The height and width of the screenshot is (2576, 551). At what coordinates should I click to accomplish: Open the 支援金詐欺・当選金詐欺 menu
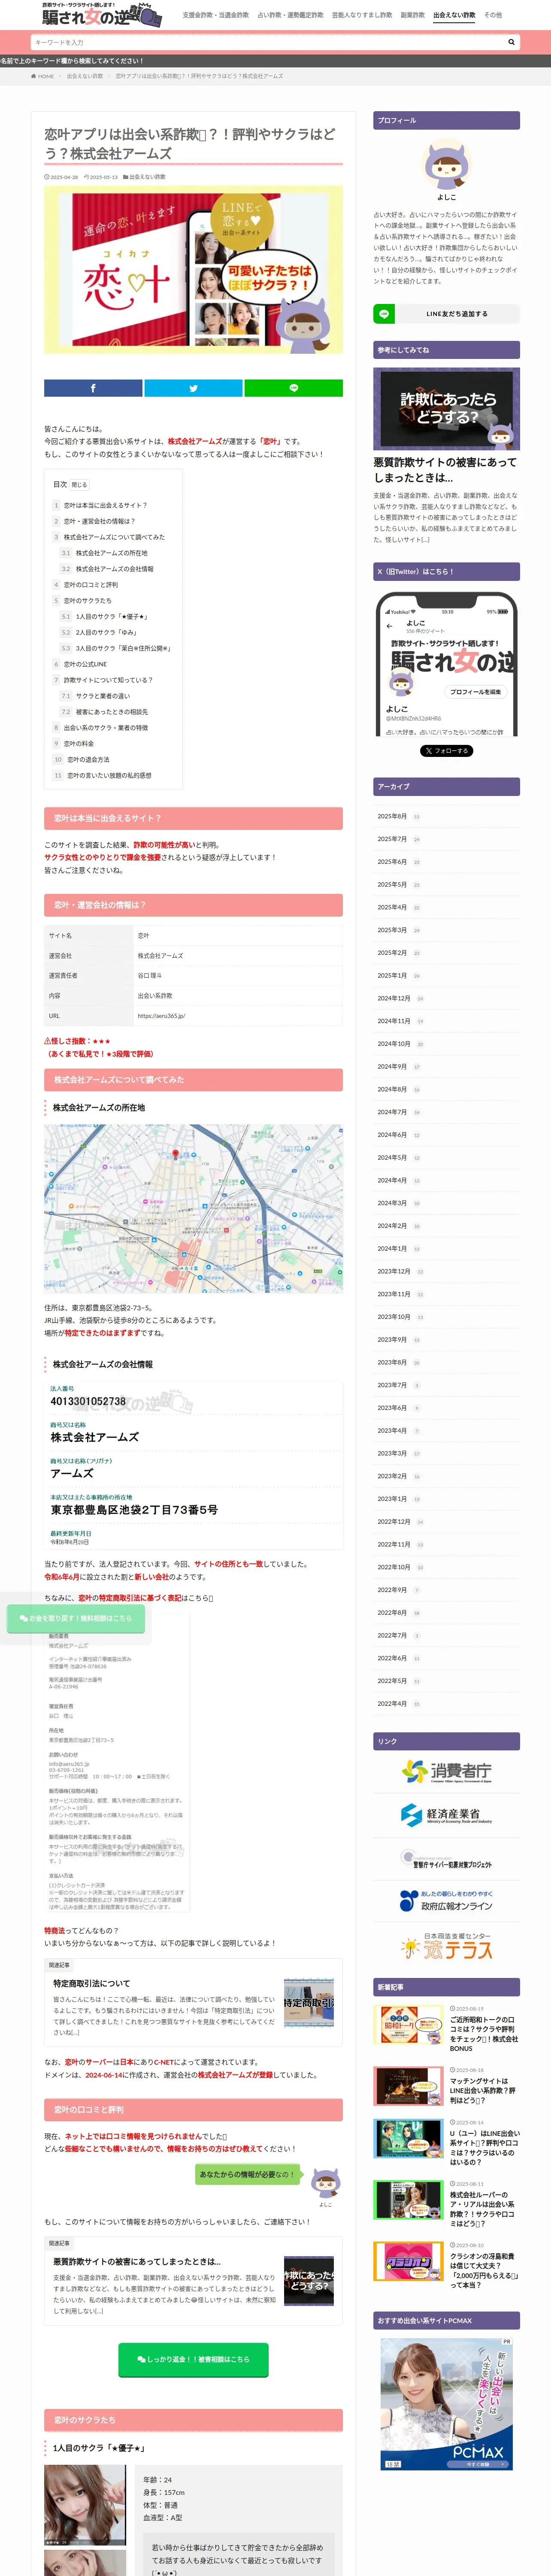(x=215, y=15)
